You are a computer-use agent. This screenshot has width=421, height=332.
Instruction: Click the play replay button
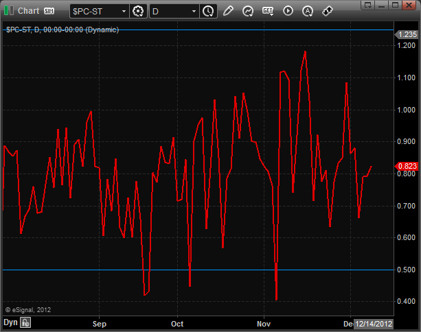[288, 11]
